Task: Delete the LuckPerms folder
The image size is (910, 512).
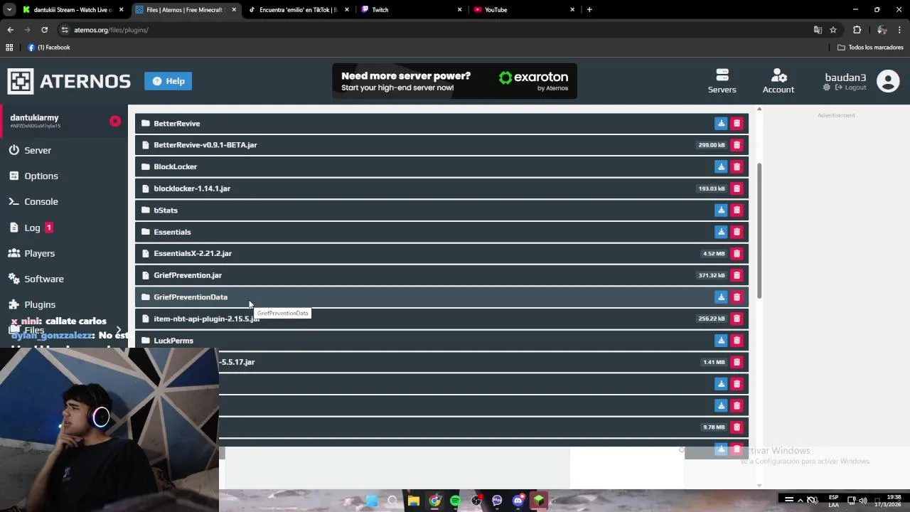Action: tap(737, 341)
